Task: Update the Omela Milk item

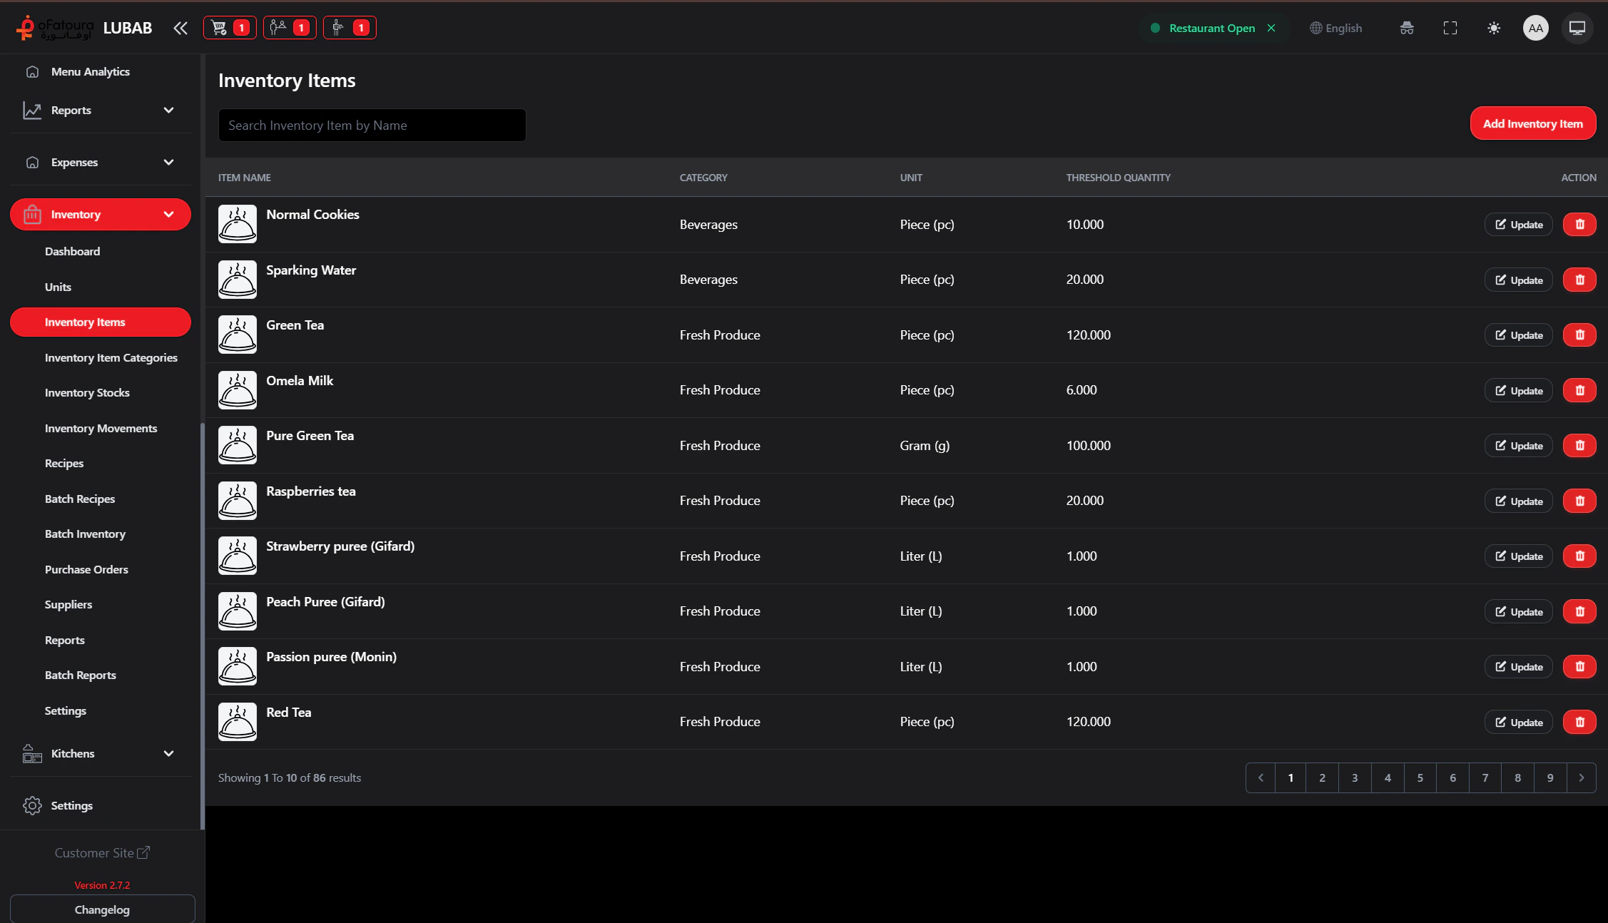Action: pyautogui.click(x=1518, y=390)
